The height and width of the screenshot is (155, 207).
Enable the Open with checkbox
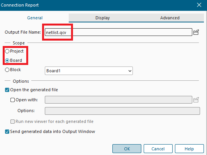[12, 100]
